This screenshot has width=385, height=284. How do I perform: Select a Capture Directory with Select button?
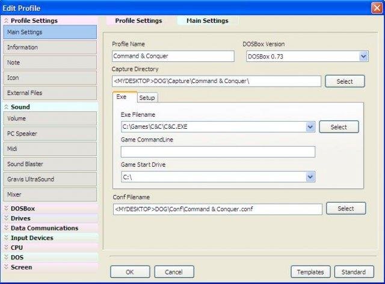tap(345, 81)
